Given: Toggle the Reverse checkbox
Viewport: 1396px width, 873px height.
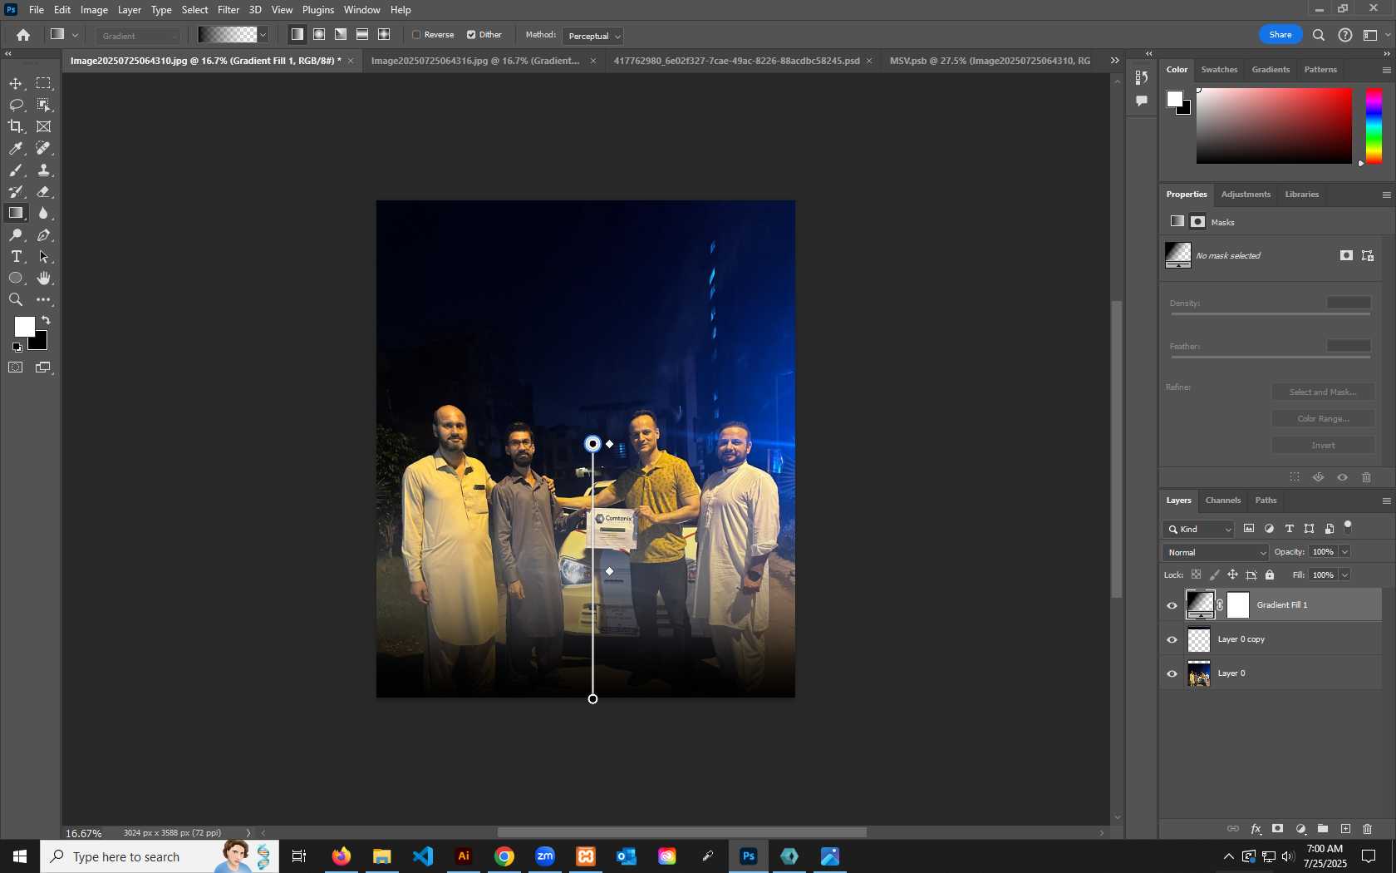Looking at the screenshot, I should point(416,35).
